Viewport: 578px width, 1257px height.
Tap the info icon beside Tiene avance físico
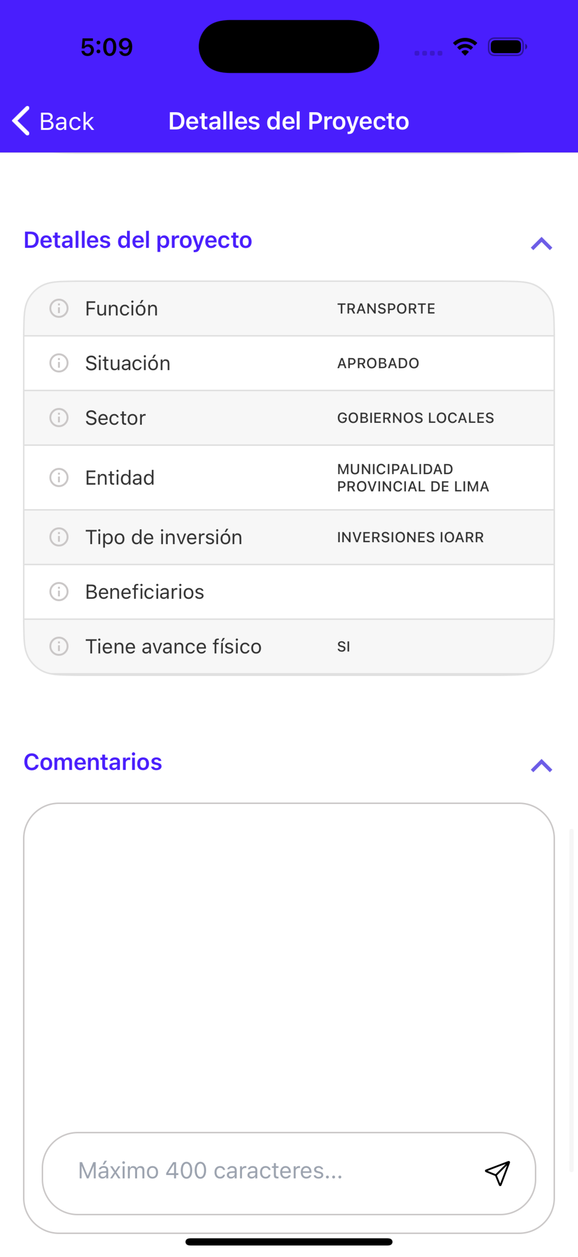(x=59, y=646)
